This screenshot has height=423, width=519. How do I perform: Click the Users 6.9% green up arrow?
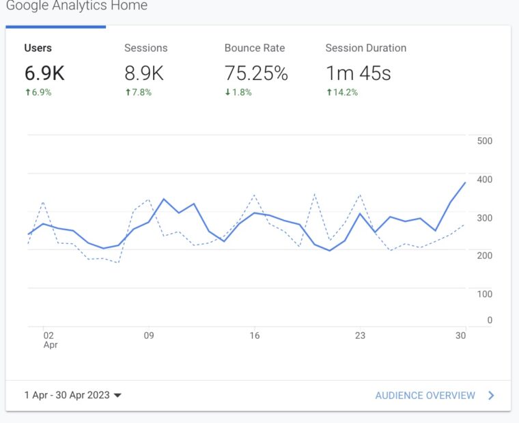27,92
